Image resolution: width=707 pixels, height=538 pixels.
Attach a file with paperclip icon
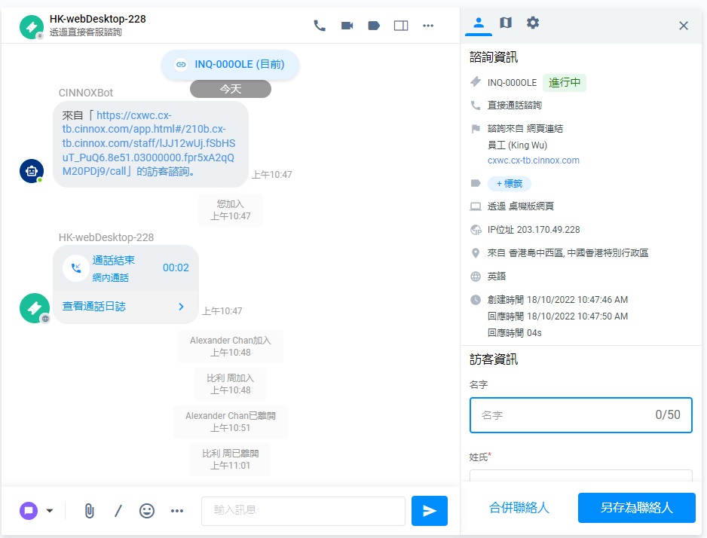89,511
